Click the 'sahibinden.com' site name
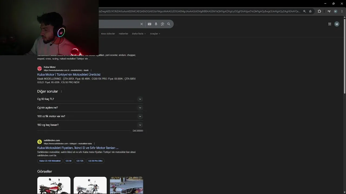Image resolution: width=346 pixels, height=194 pixels. tap(52, 140)
